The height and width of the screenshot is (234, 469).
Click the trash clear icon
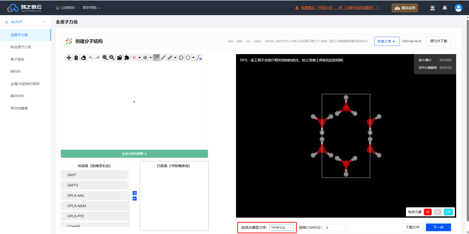pyautogui.click(x=76, y=58)
